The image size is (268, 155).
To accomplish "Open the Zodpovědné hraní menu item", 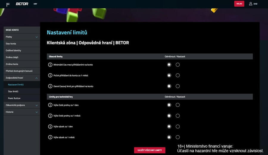I will pyautogui.click(x=22, y=78).
